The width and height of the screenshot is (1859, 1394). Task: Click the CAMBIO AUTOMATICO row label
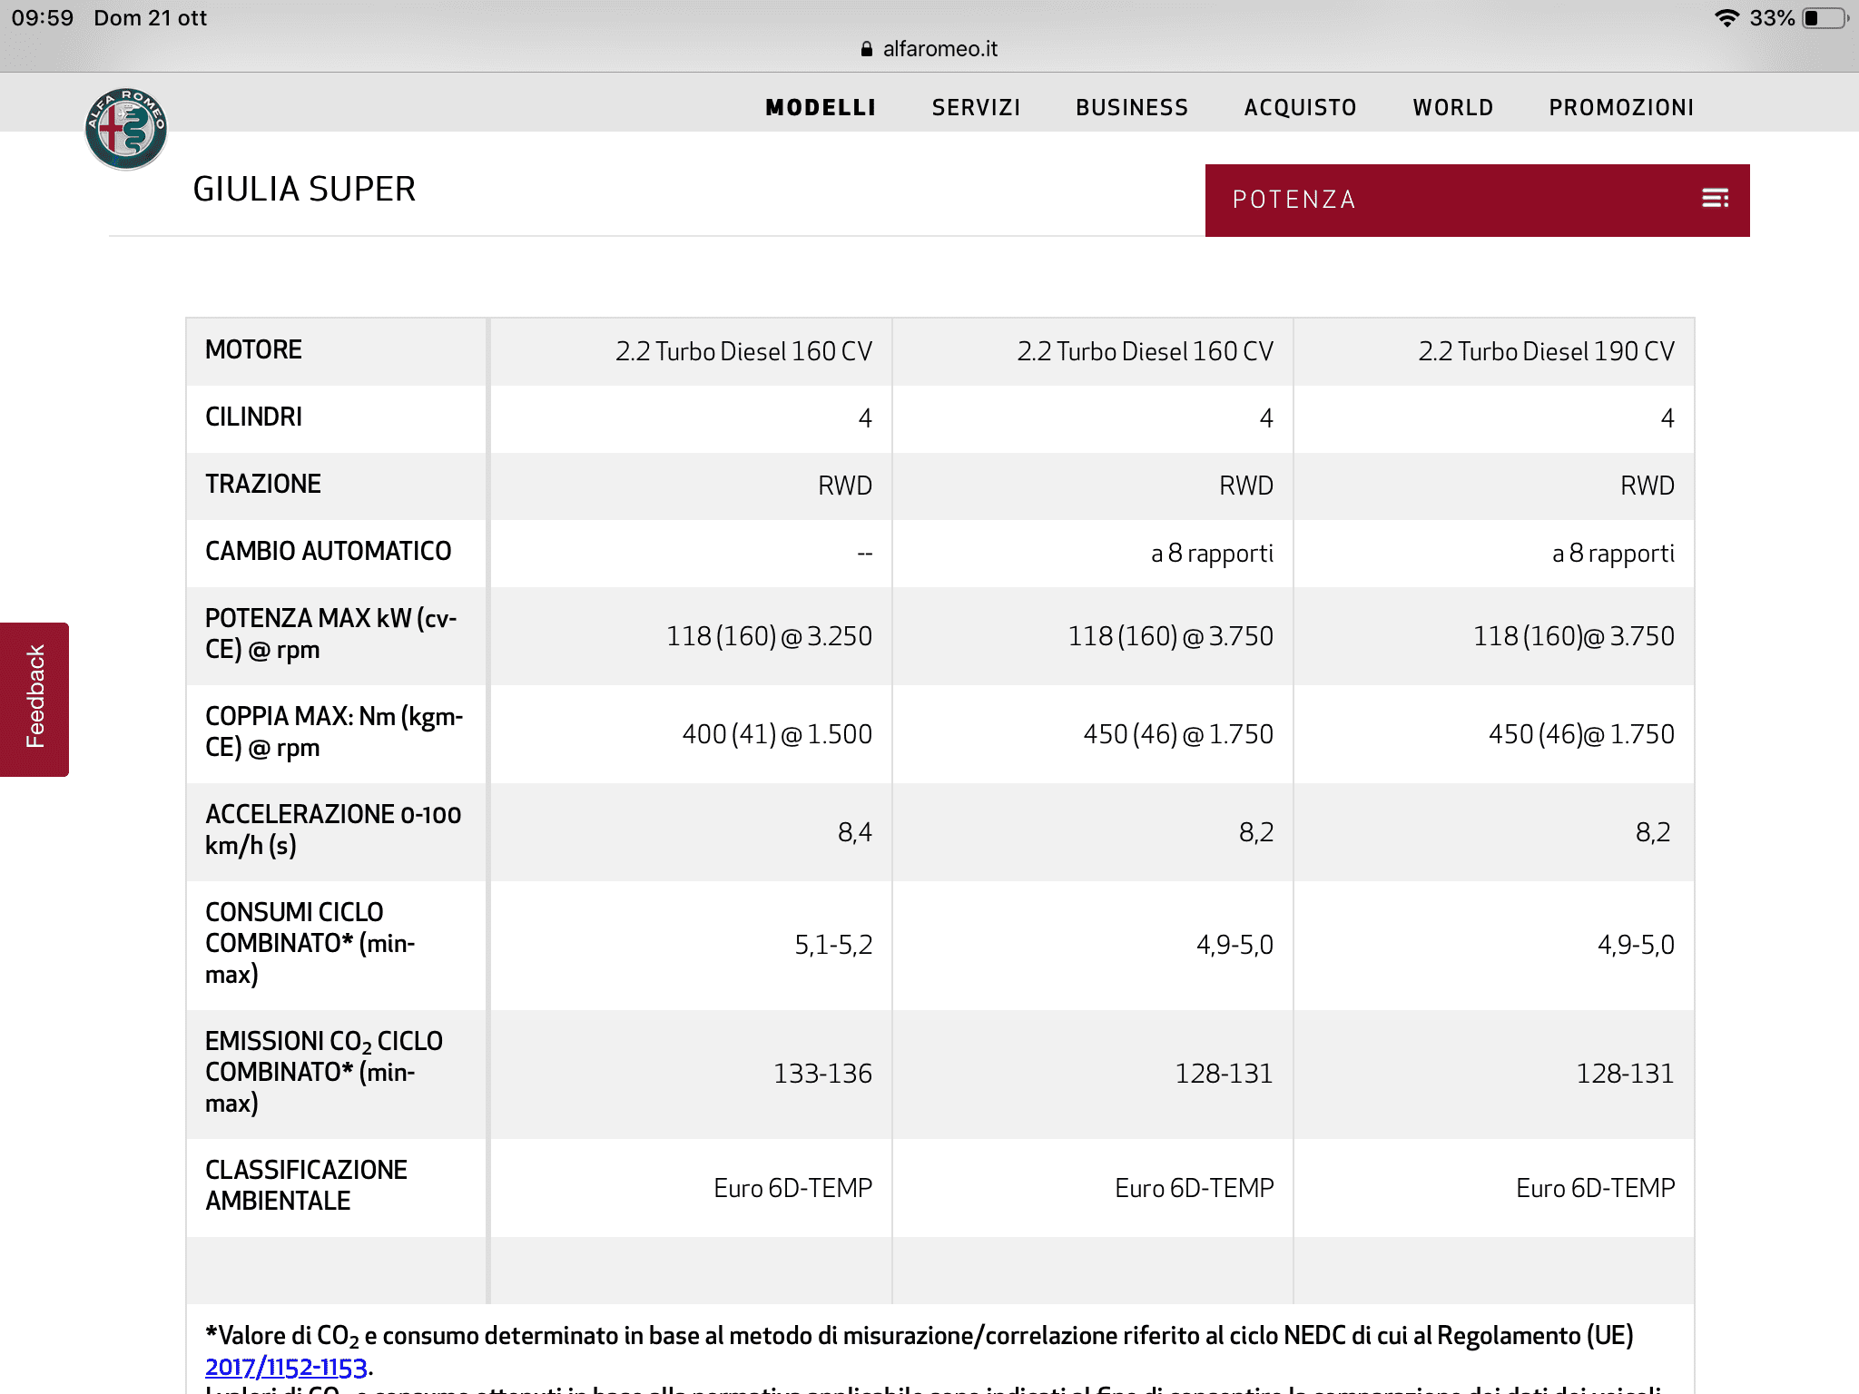(328, 552)
